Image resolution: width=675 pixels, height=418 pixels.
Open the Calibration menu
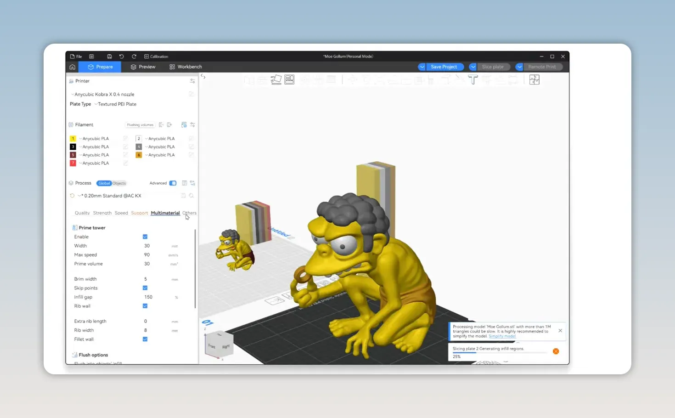(x=156, y=56)
